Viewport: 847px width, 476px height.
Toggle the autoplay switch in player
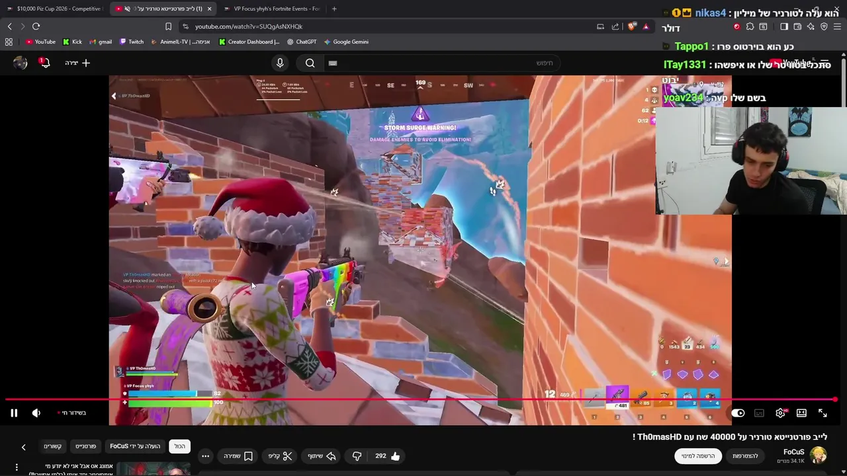738,413
